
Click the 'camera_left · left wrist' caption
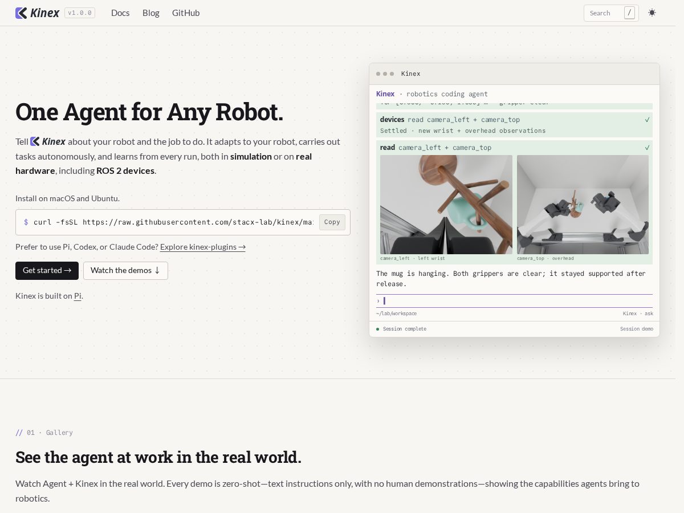click(x=413, y=258)
